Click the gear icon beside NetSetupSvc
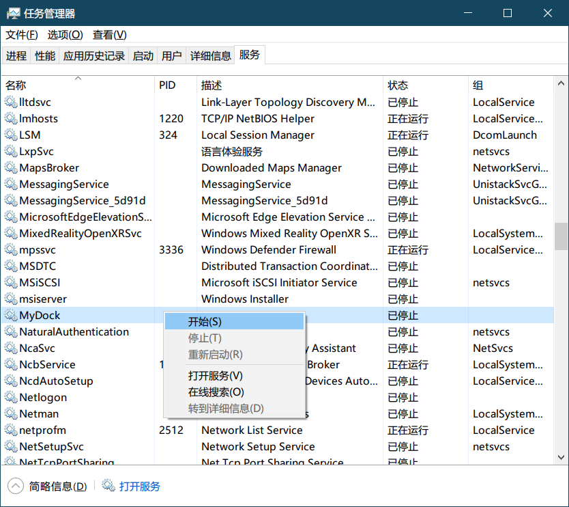569x507 pixels. click(x=11, y=446)
